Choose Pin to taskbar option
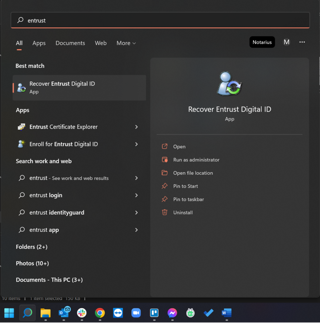This screenshot has height=323, width=320. pyautogui.click(x=189, y=199)
